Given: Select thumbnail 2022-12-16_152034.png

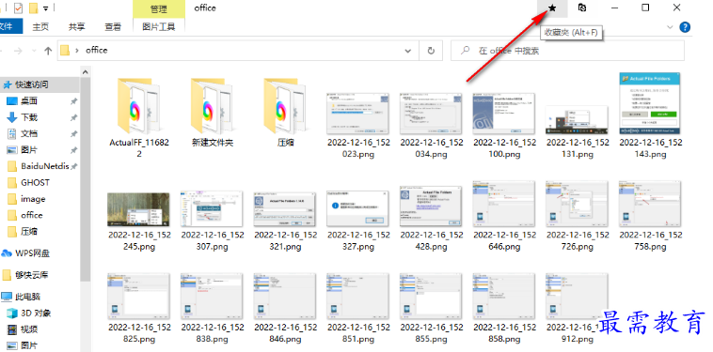Looking at the screenshot, I should click(x=432, y=125).
